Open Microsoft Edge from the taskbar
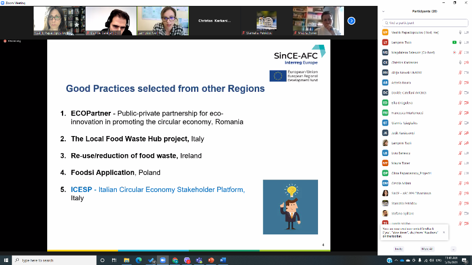 tap(139, 260)
